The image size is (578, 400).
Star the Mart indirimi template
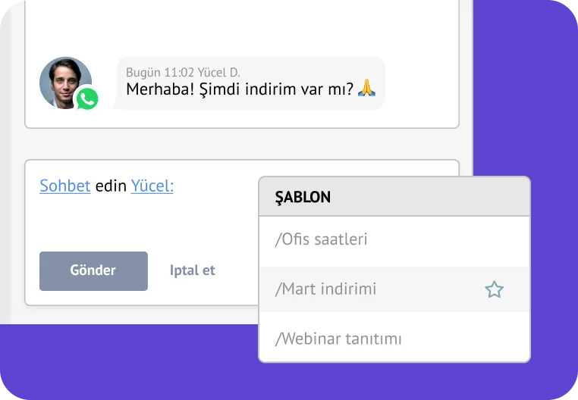pos(494,289)
